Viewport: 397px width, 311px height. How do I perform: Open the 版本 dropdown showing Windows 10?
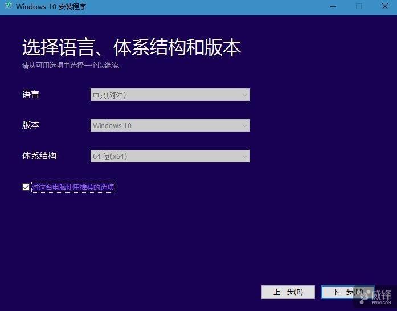[170, 125]
